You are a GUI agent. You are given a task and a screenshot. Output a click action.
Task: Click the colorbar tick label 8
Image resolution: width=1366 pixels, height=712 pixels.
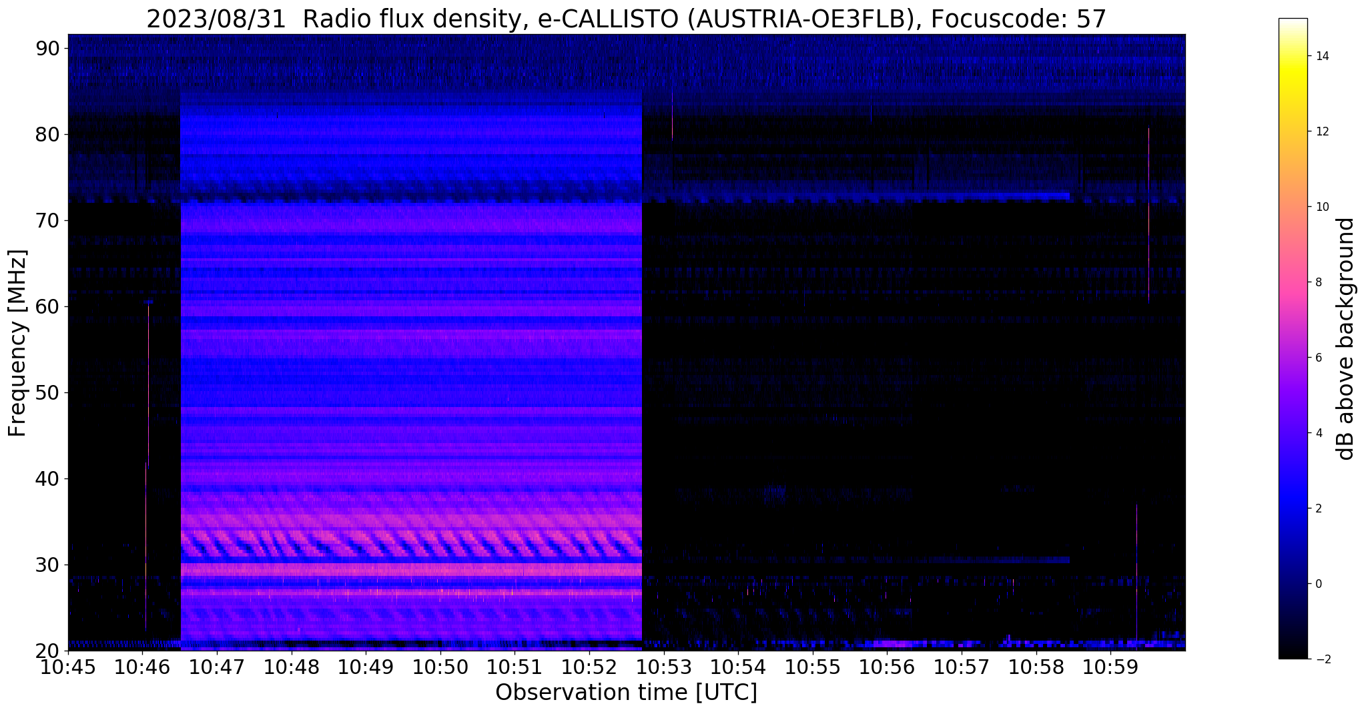(1318, 282)
